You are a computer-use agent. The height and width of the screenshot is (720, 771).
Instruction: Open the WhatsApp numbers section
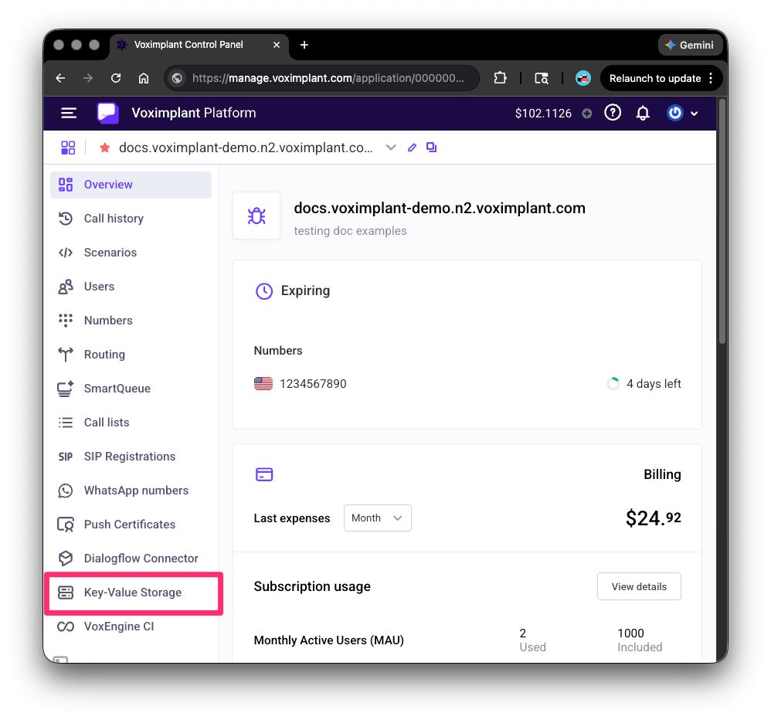point(136,490)
